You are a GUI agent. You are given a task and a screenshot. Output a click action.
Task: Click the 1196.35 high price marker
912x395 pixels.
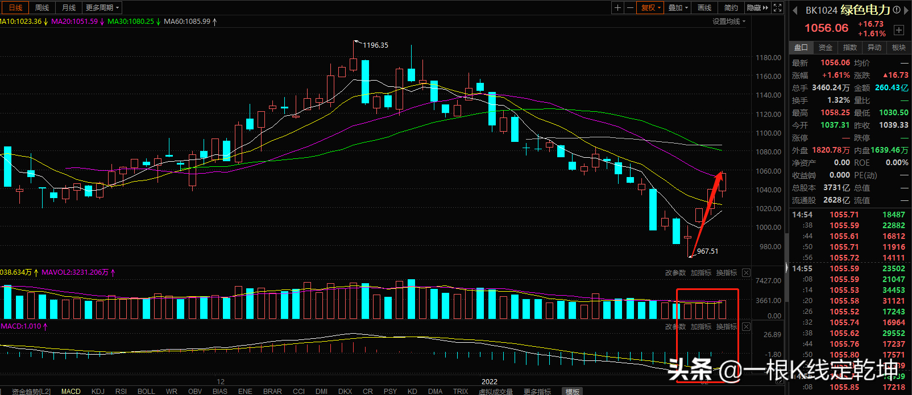[x=375, y=45]
